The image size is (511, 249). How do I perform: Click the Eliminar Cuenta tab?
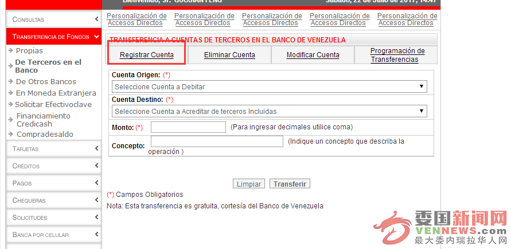click(230, 55)
